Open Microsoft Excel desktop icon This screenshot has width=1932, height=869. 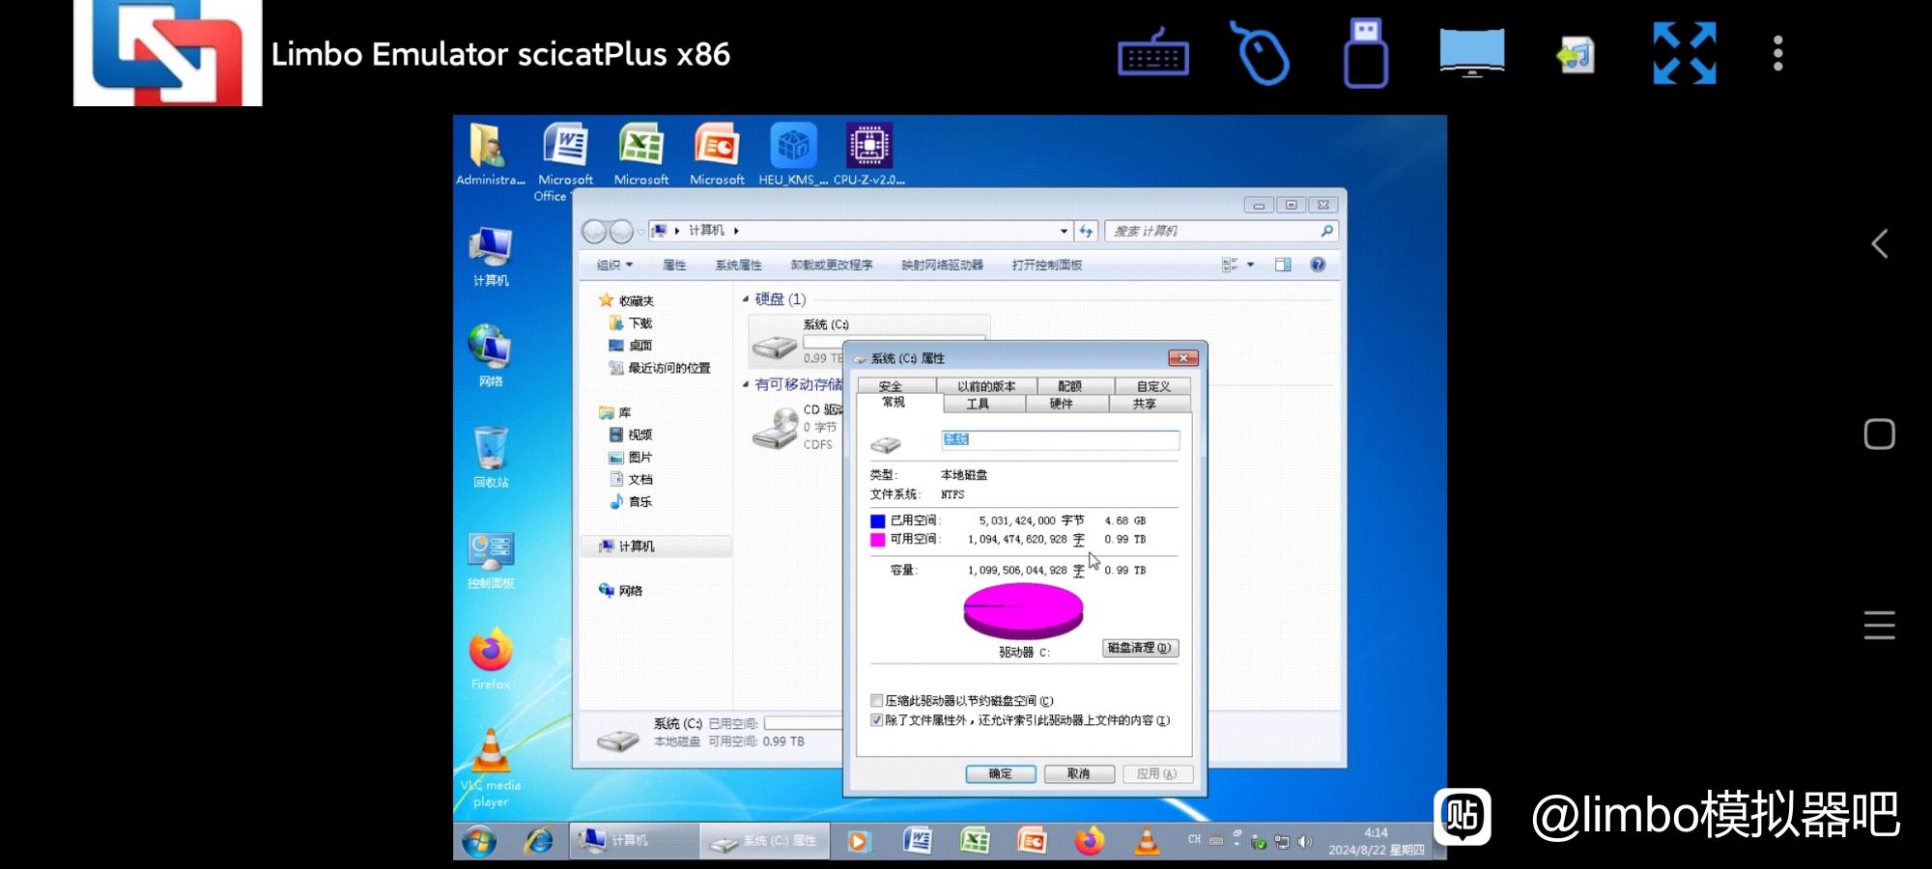tap(640, 154)
